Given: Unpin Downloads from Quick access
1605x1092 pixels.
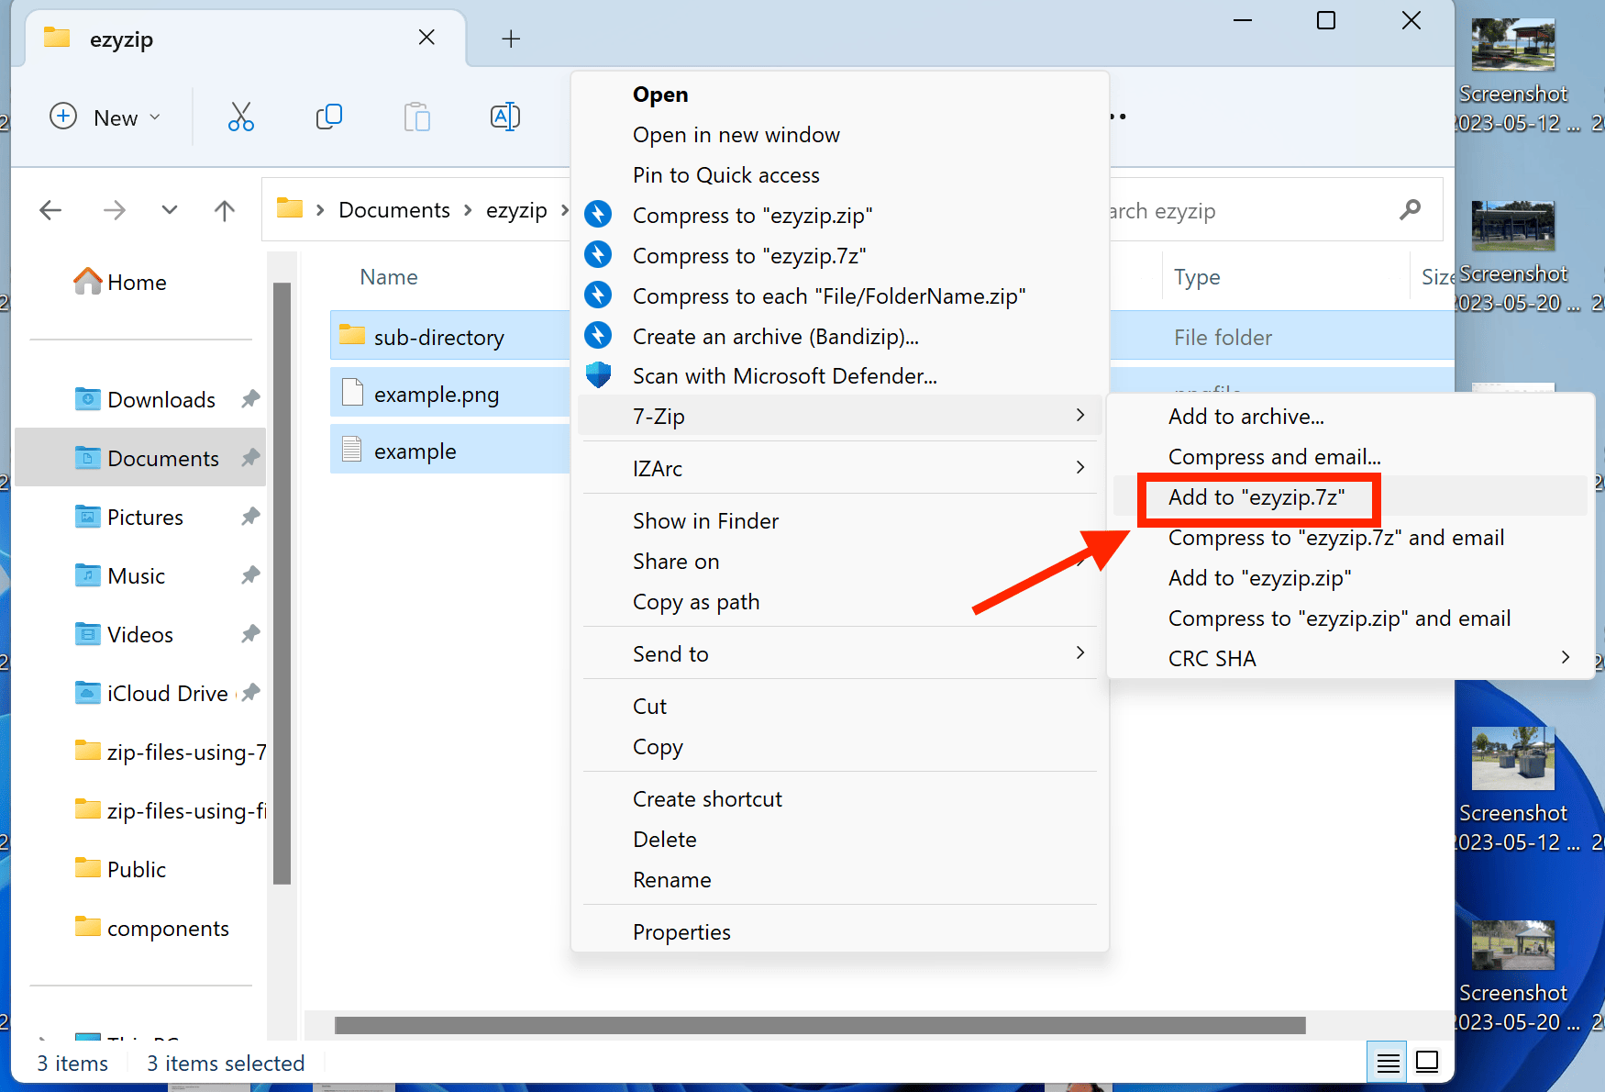Looking at the screenshot, I should (x=250, y=398).
